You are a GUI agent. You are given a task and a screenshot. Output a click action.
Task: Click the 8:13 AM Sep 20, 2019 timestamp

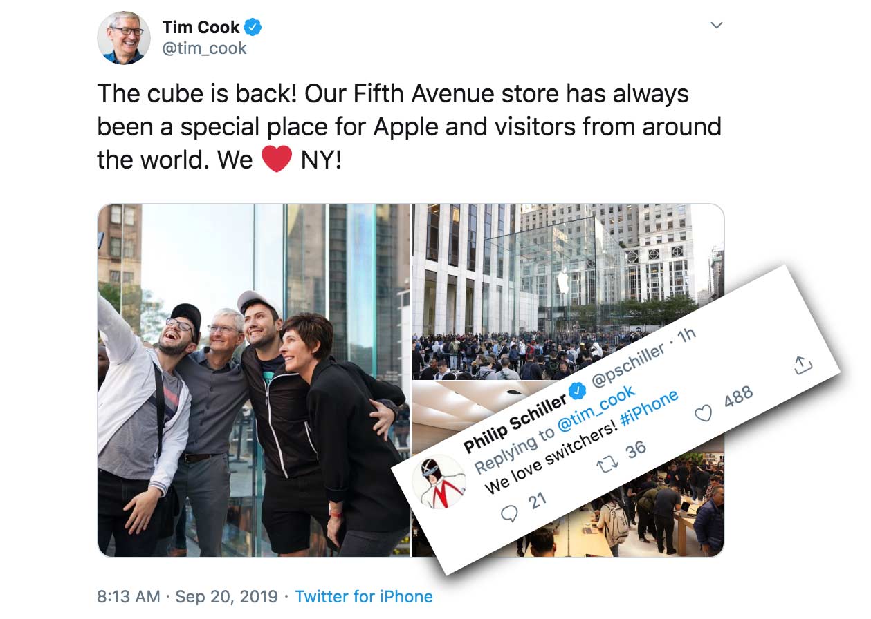(x=187, y=597)
